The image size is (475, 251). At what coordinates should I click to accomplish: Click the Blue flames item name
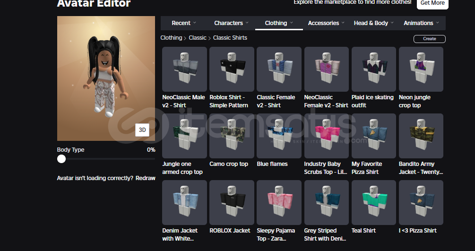click(272, 164)
